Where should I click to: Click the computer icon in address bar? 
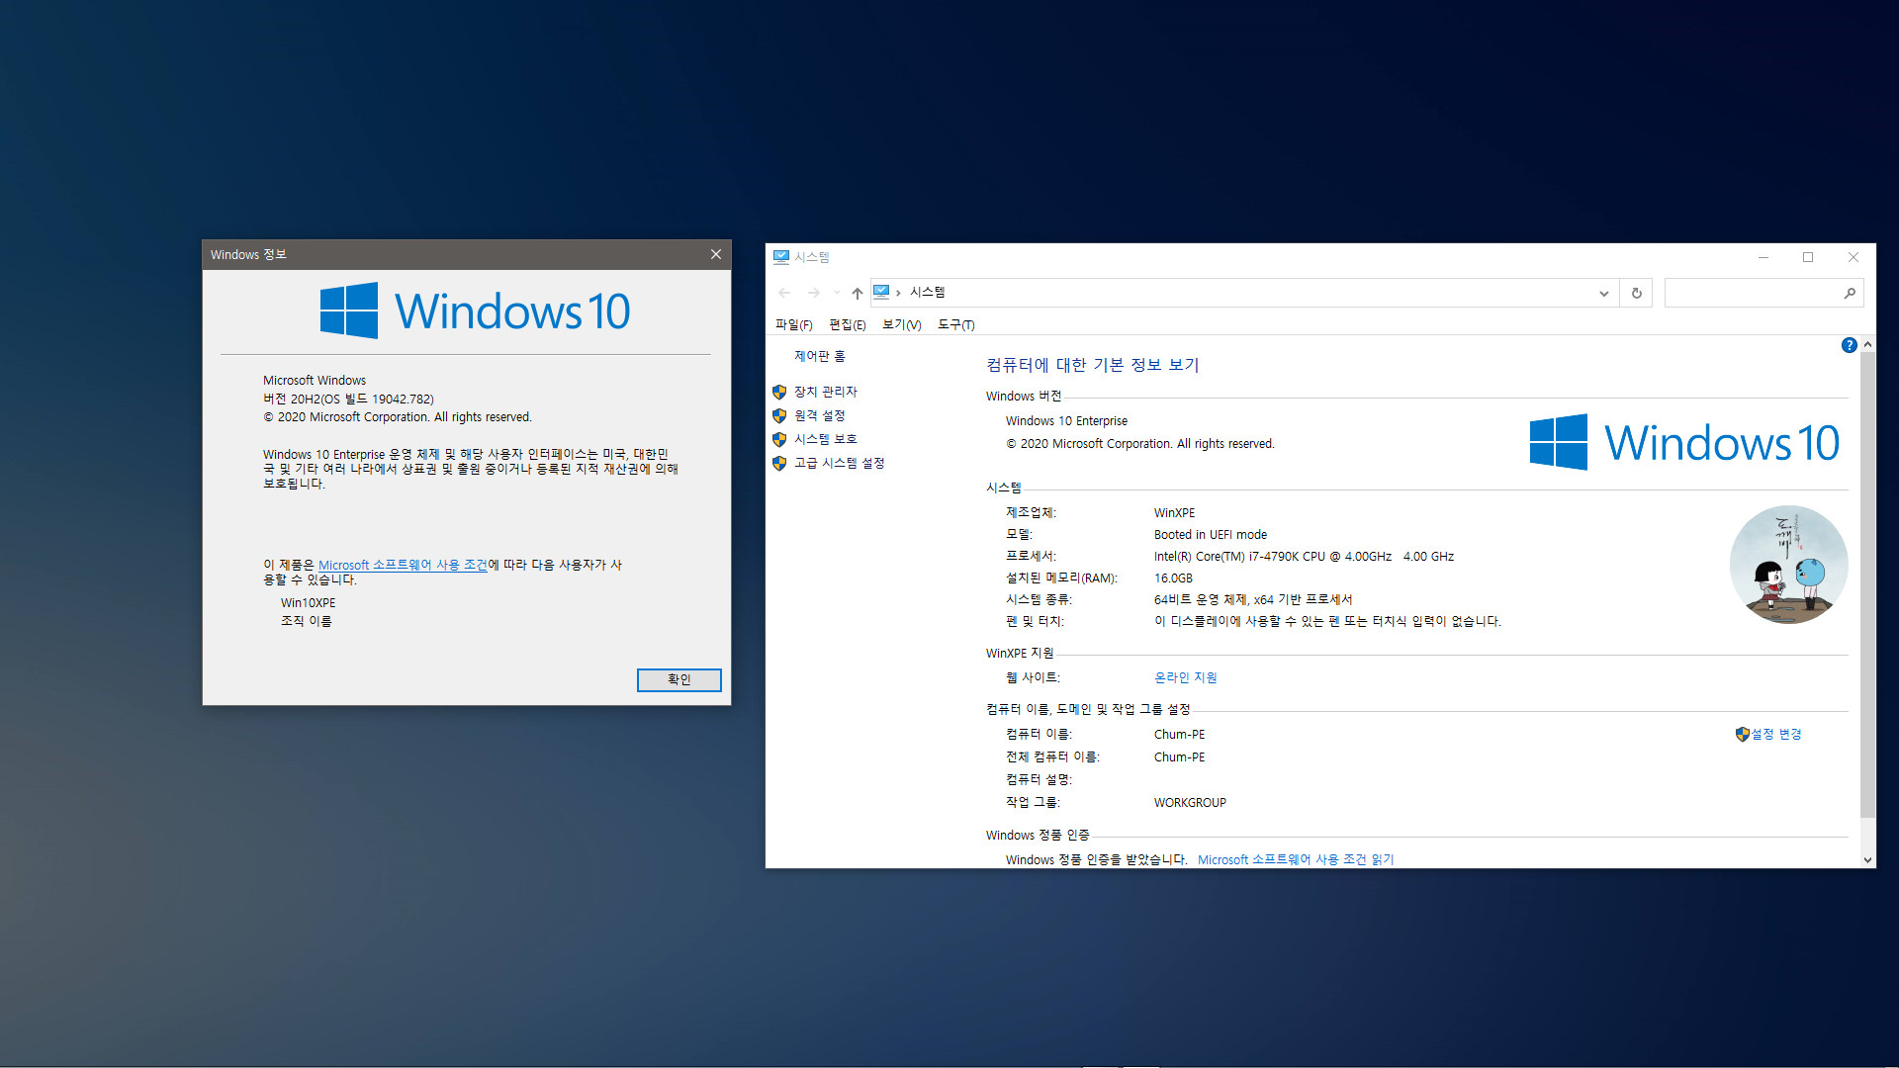(x=881, y=293)
